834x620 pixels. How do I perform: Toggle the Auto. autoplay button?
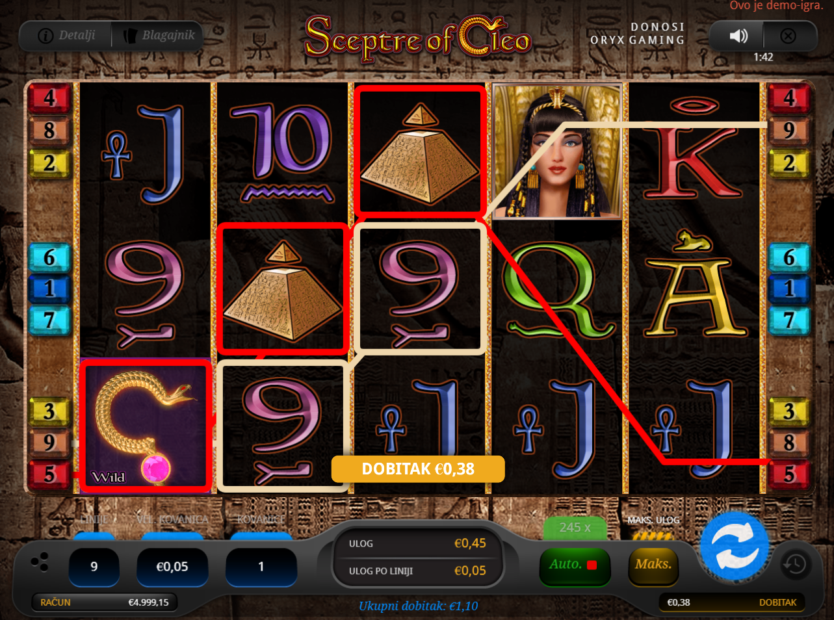tap(575, 565)
